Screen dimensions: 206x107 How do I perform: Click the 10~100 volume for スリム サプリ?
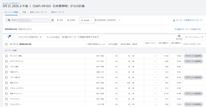(101, 104)
